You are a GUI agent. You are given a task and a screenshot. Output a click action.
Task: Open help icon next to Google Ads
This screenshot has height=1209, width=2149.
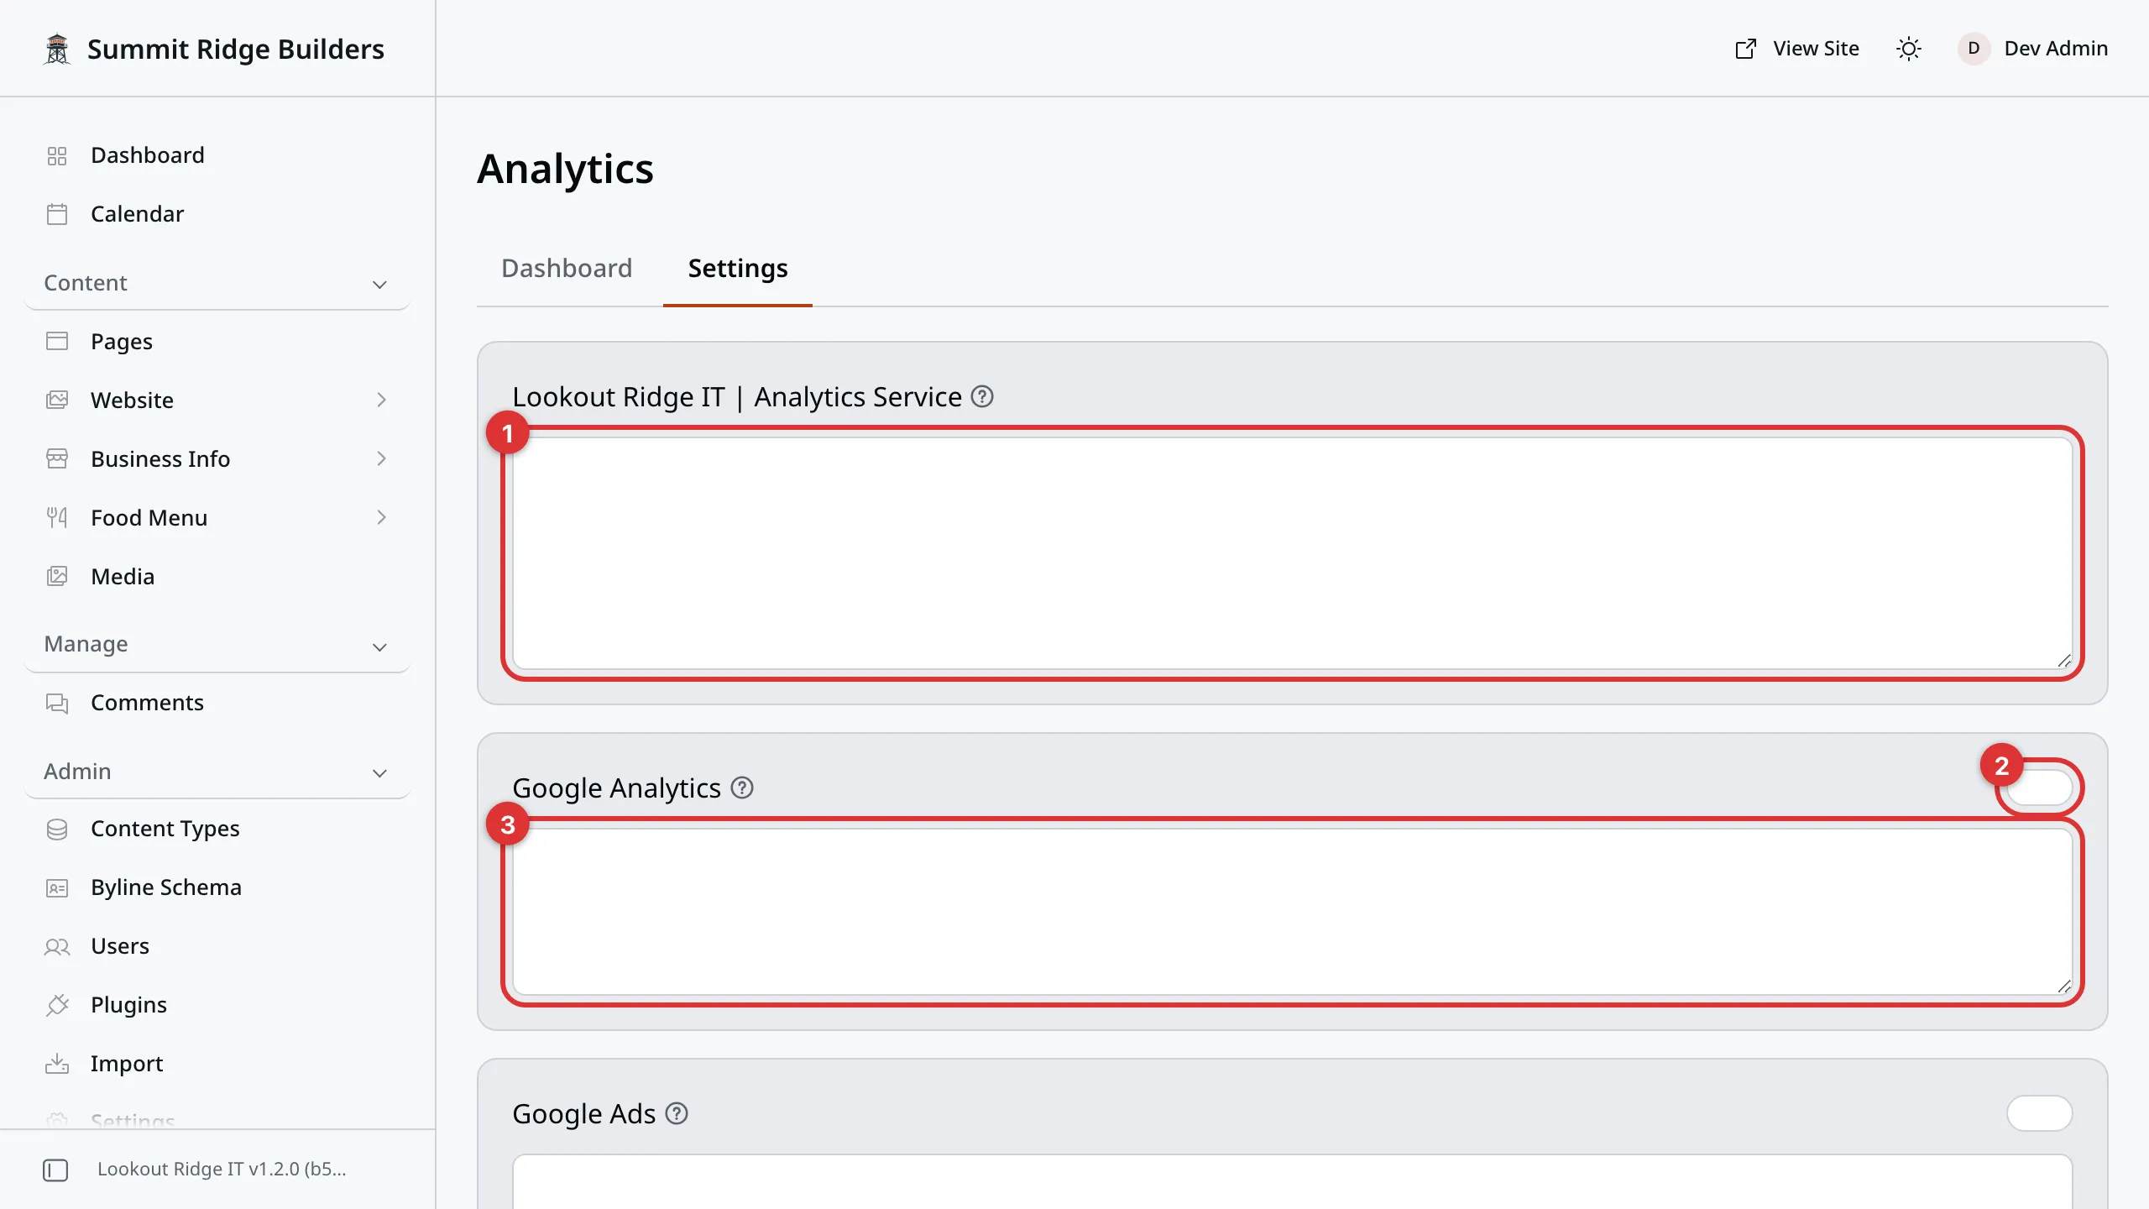click(x=677, y=1113)
